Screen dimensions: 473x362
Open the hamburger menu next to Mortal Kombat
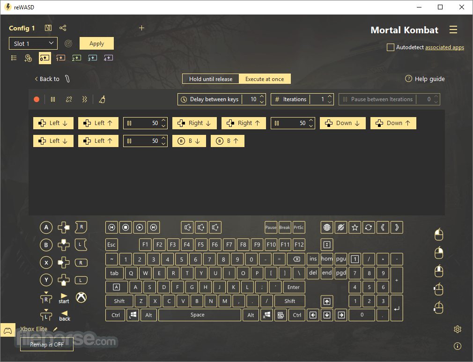453,30
